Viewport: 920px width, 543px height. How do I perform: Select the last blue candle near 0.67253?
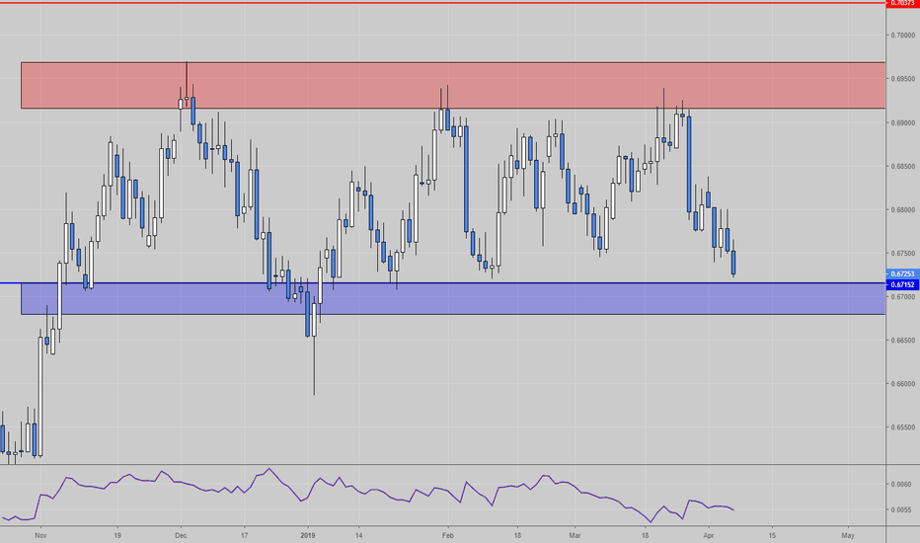click(x=733, y=263)
